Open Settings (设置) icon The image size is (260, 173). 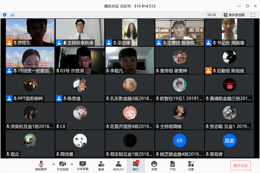[191, 166]
